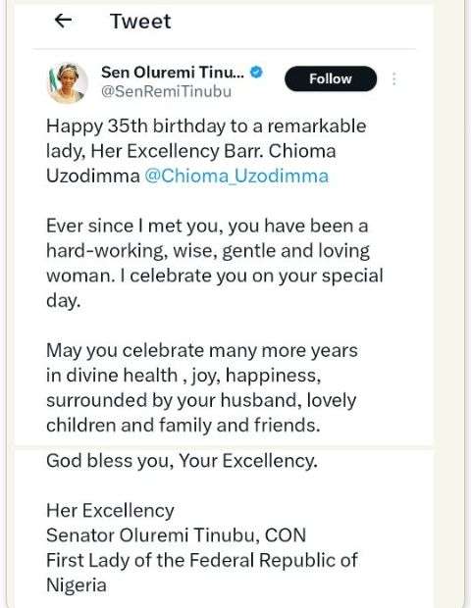Open Sen Oluremi Tinubu's profile picture

tap(68, 83)
